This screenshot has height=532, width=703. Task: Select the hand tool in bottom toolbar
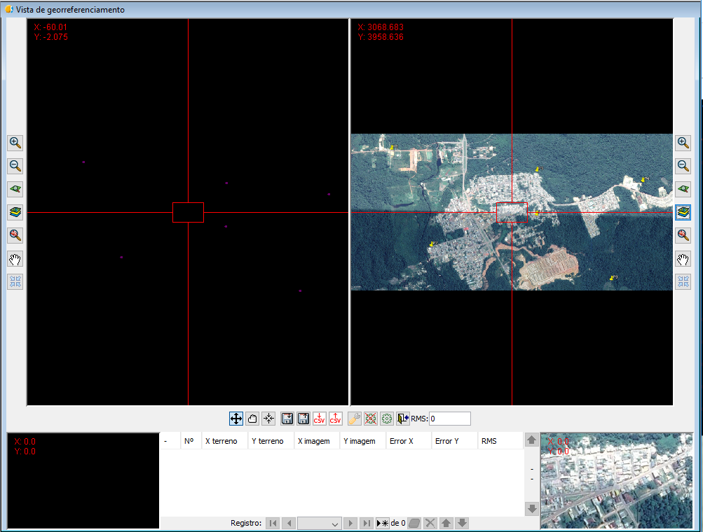pyautogui.click(x=252, y=419)
